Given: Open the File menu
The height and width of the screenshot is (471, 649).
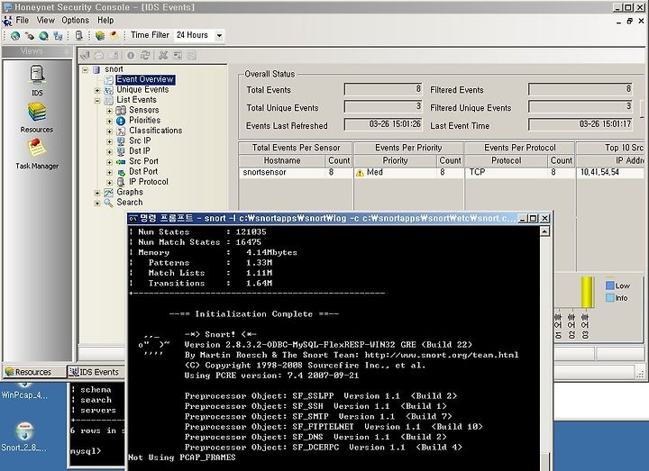Looking at the screenshot, I should (x=22, y=20).
